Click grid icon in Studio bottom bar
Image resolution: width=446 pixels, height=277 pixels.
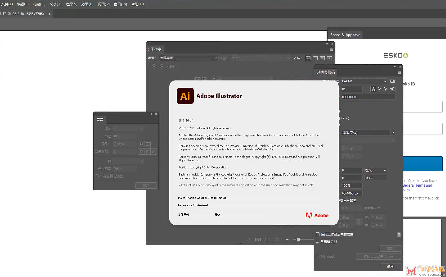click(277, 240)
